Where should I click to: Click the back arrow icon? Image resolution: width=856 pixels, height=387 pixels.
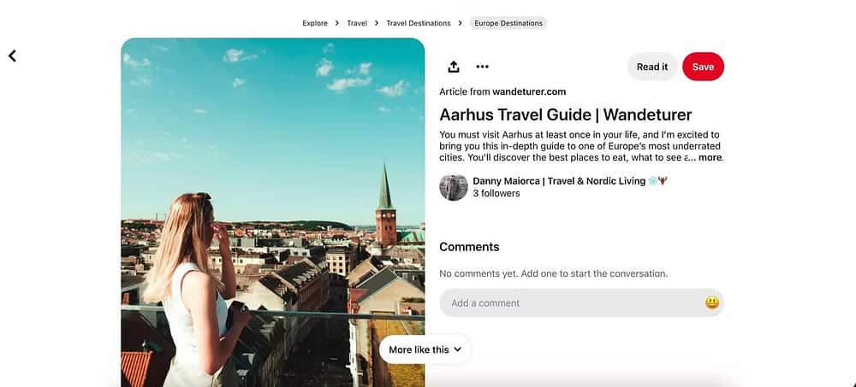pyautogui.click(x=12, y=56)
